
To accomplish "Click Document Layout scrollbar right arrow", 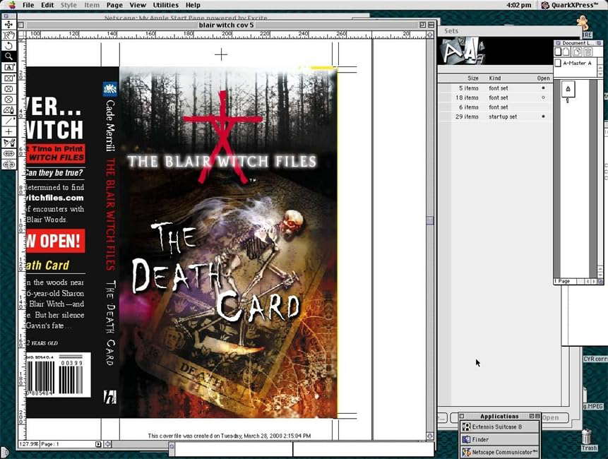I will [x=595, y=281].
